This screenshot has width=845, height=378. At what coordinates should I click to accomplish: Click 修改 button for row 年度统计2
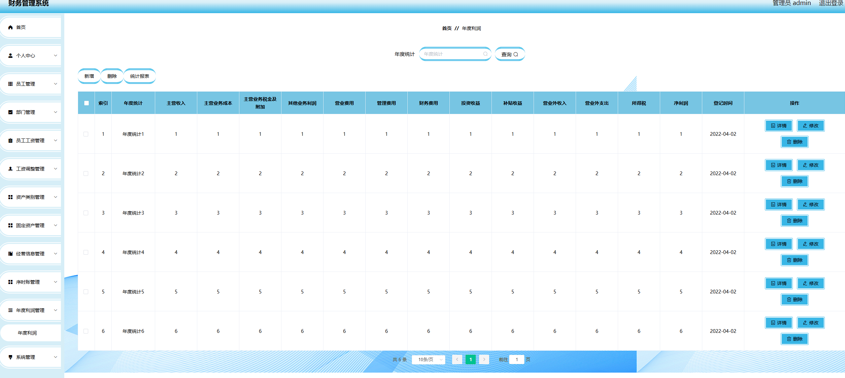(811, 165)
